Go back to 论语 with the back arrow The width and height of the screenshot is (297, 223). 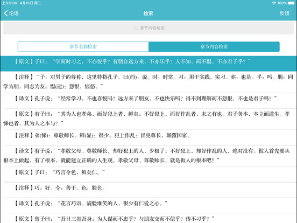point(11,13)
